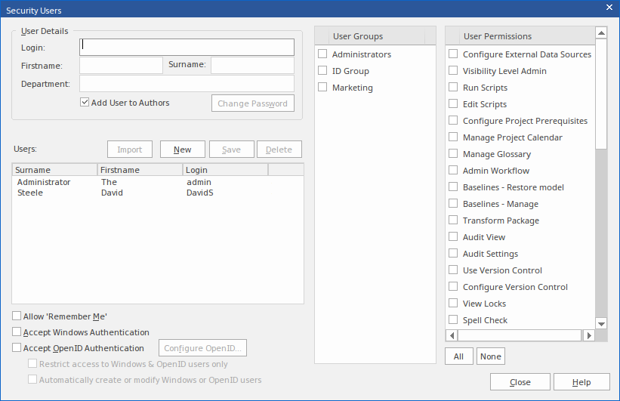Viewport: 620px width, 401px height.
Task: Enable the Audit View permission
Action: (x=453, y=237)
